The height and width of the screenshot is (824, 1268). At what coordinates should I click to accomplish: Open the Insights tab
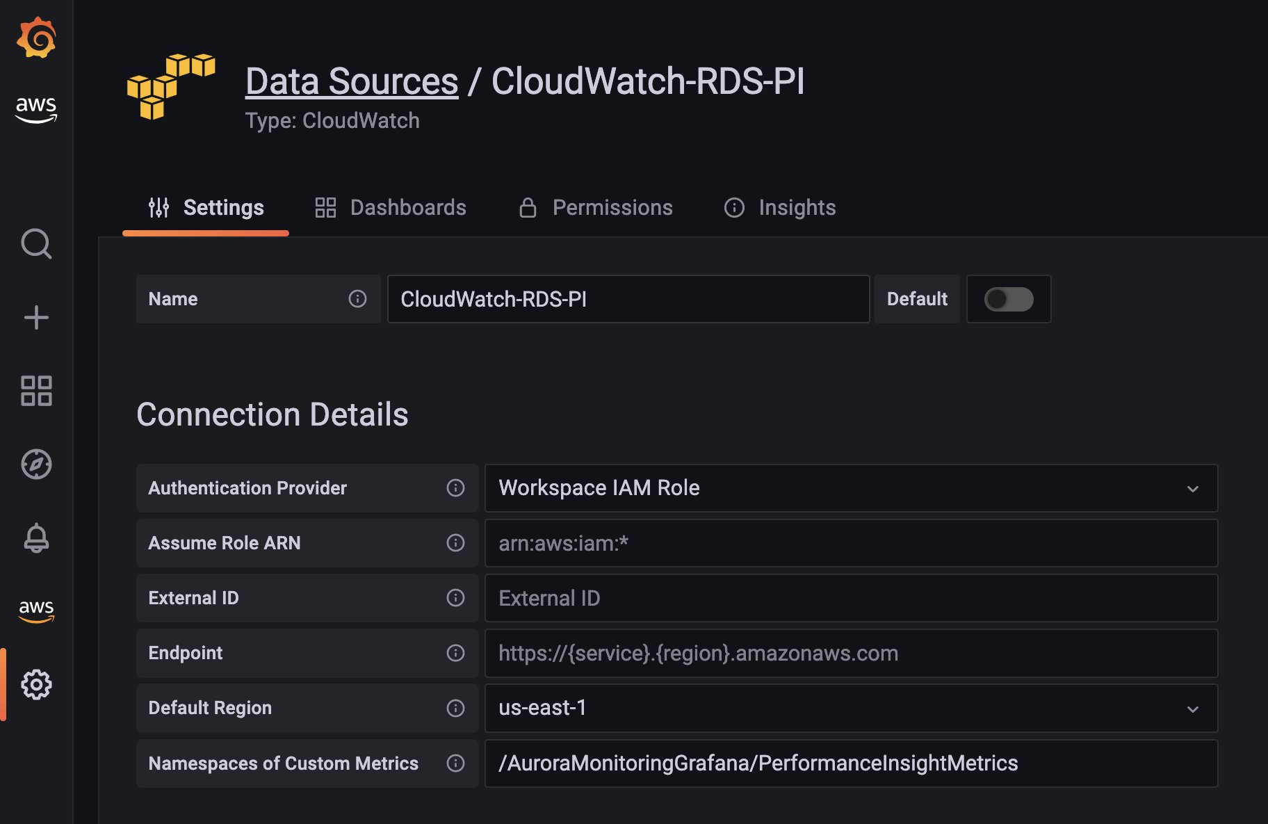pyautogui.click(x=797, y=207)
